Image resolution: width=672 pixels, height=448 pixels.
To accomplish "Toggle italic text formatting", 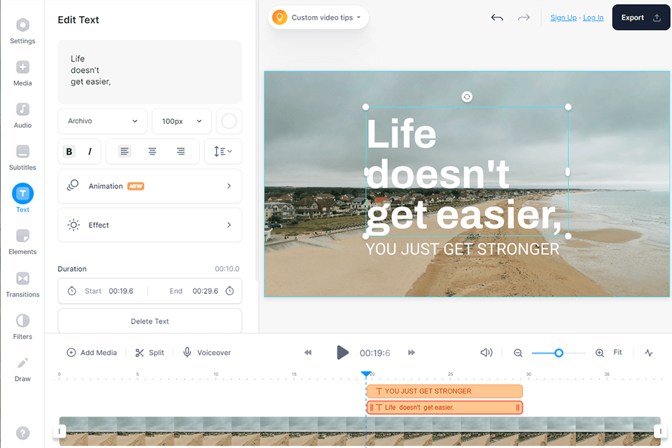I will tap(90, 151).
